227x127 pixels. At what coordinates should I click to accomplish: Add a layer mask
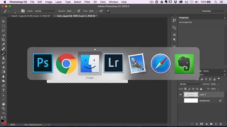(x=201, y=124)
